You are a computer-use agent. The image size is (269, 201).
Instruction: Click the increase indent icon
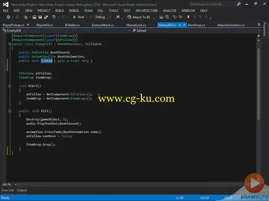pos(167,17)
